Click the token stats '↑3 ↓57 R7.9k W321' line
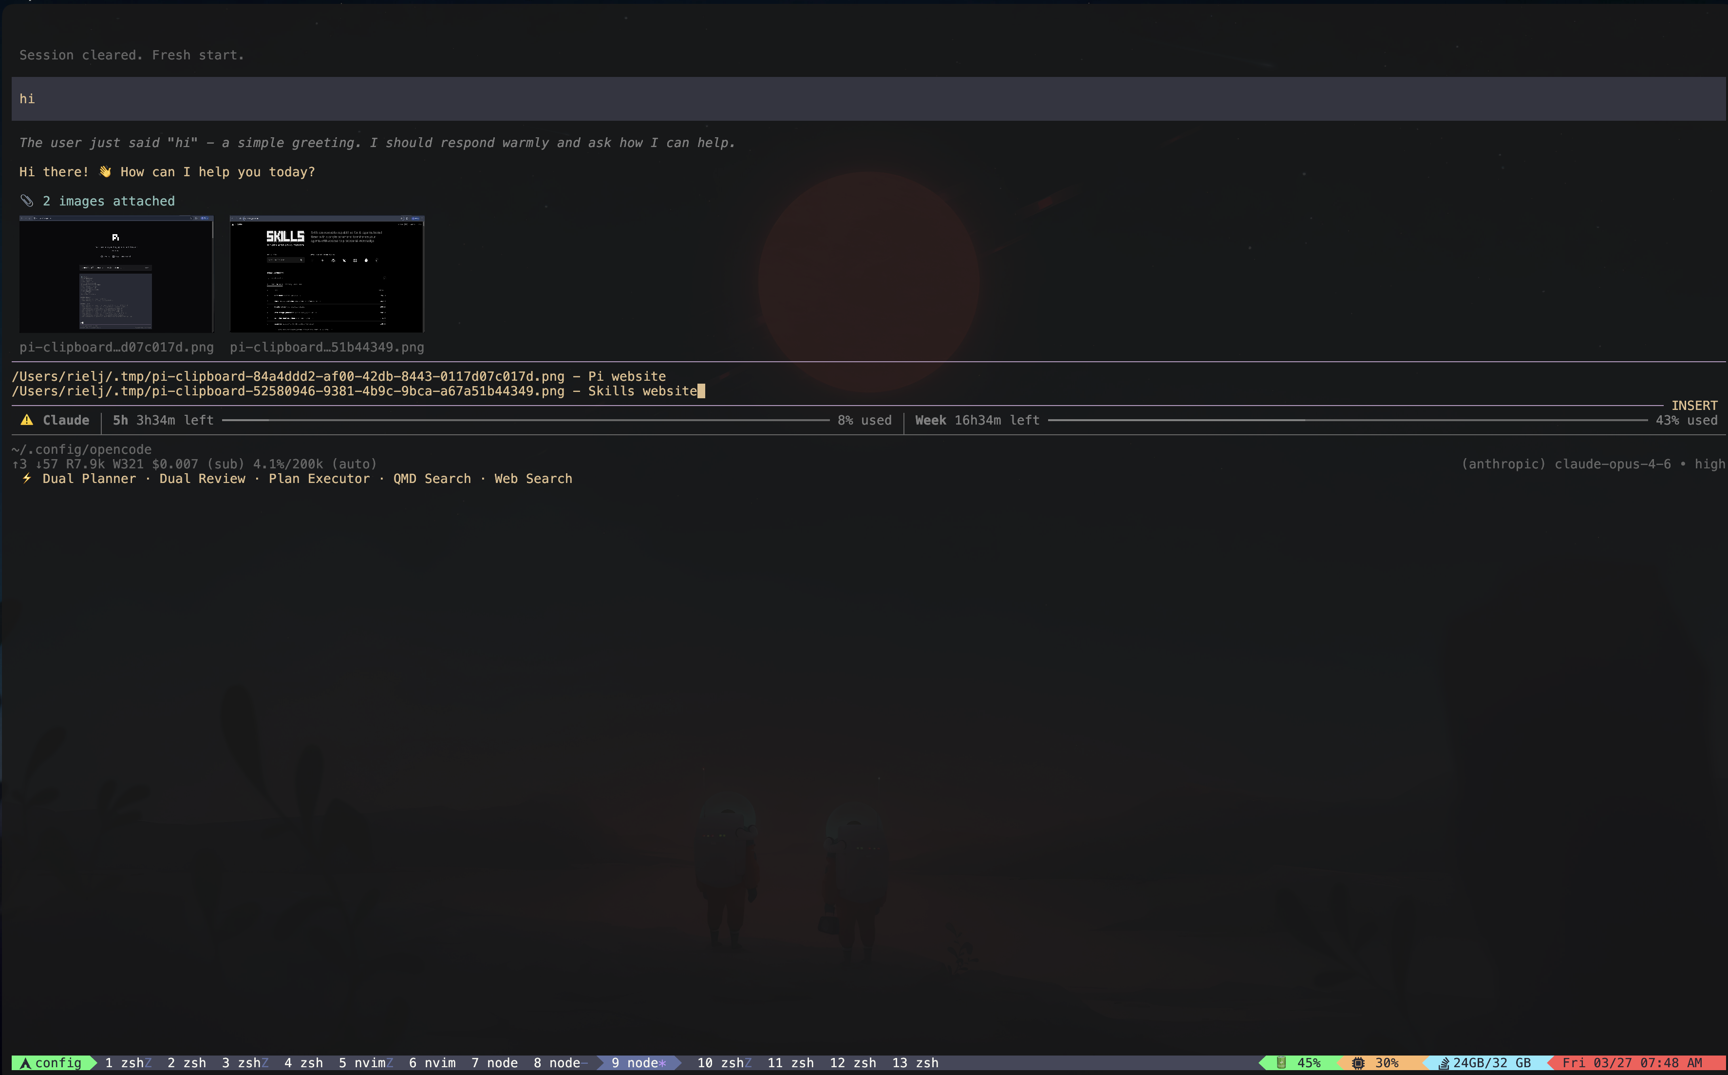Viewport: 1728px width, 1075px height. [194, 463]
